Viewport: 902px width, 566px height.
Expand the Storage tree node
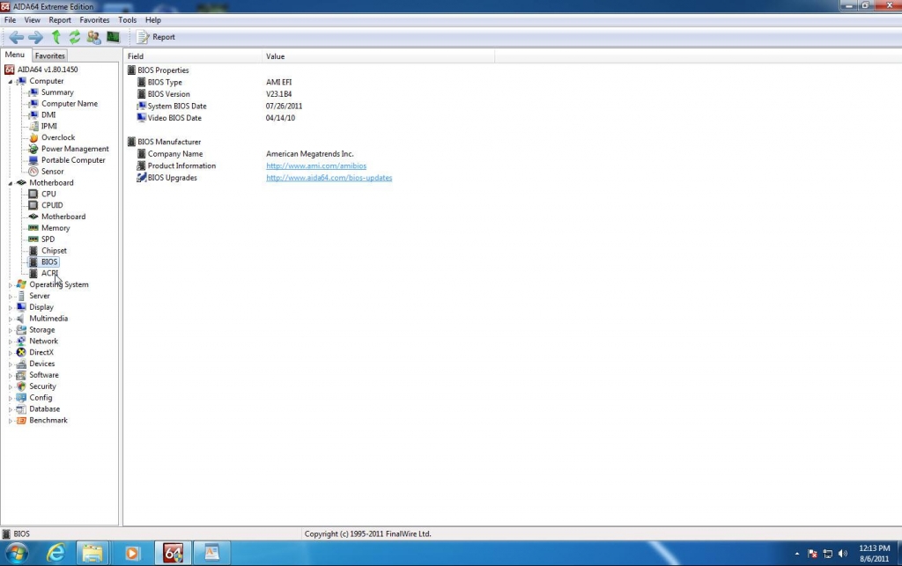tap(11, 330)
